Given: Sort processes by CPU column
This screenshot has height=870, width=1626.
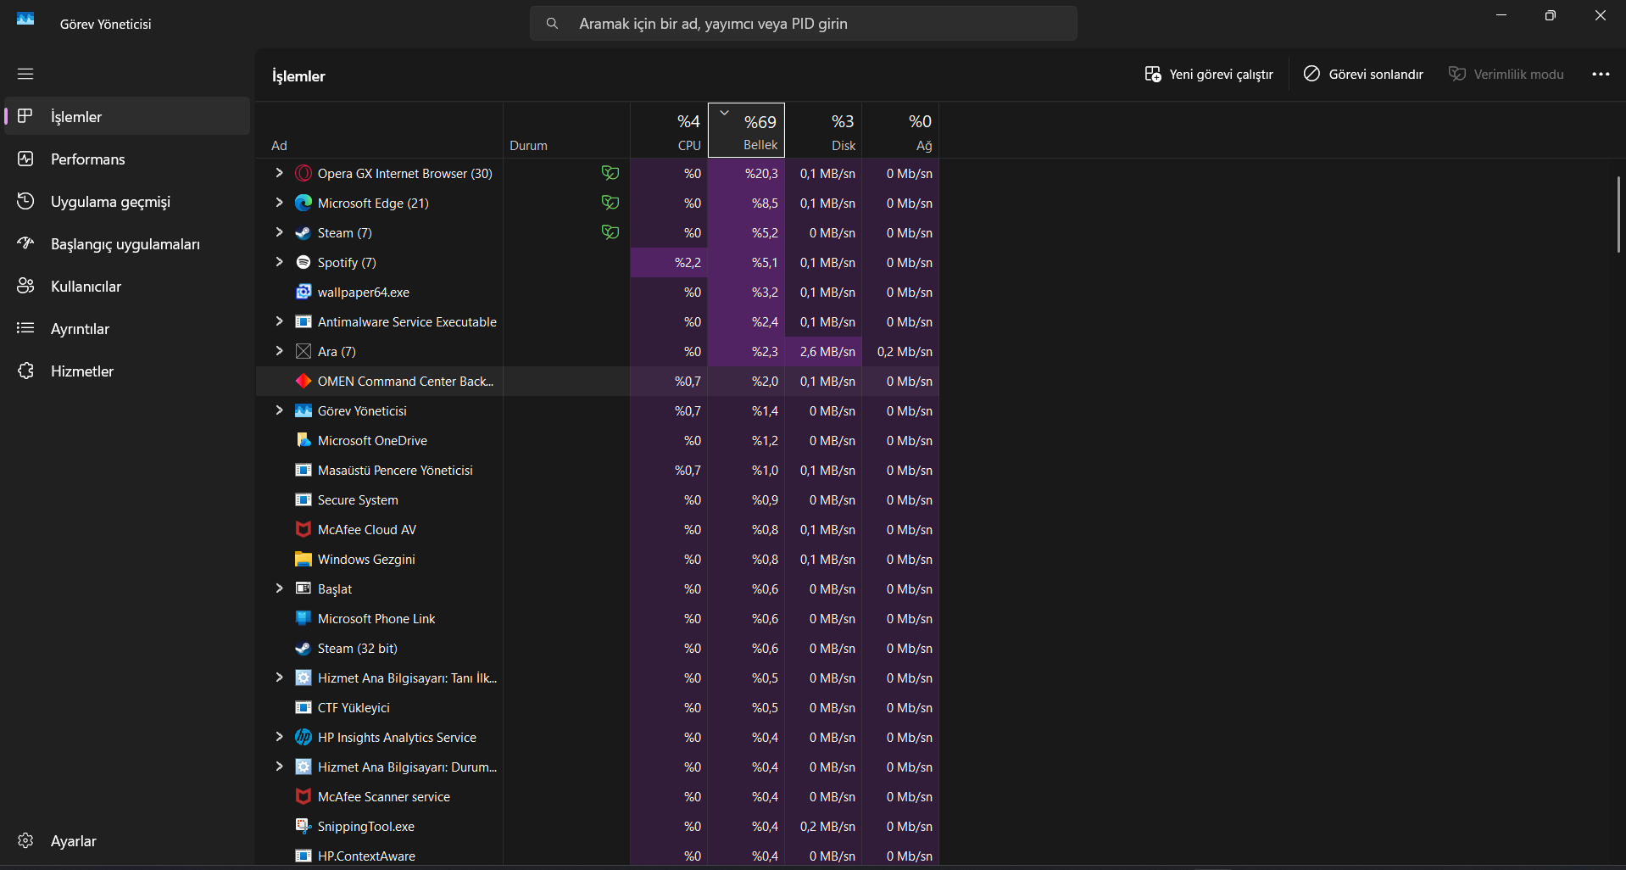Looking at the screenshot, I should 669,131.
